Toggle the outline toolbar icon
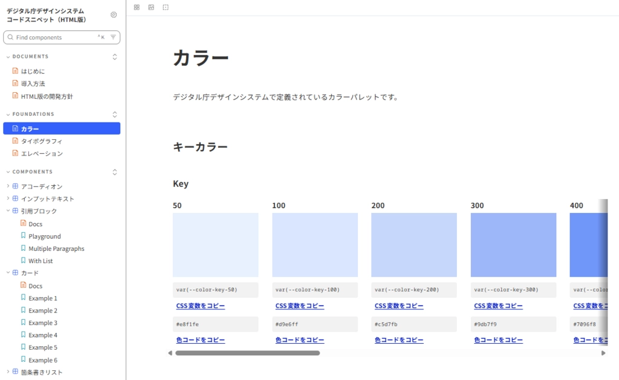 pyautogui.click(x=166, y=7)
